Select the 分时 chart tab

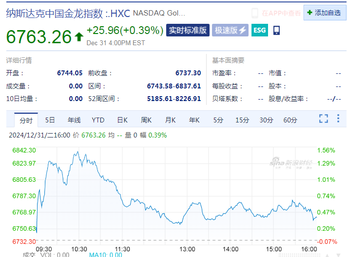tap(26, 120)
